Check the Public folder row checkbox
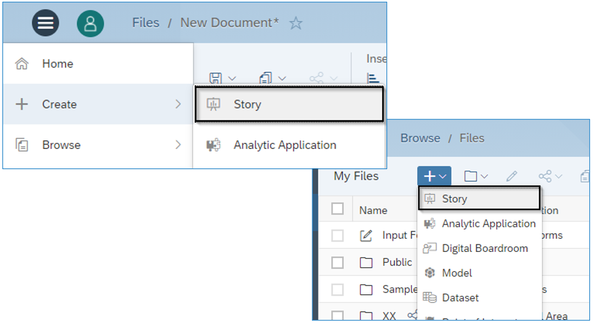Viewport: 593px width, 323px height. [x=337, y=262]
